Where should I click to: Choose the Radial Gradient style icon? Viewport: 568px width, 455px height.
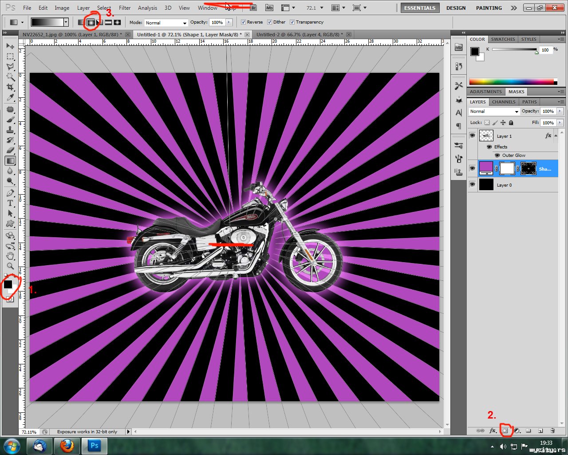pyautogui.click(x=90, y=22)
